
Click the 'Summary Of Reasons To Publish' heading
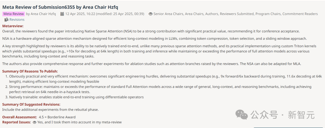[x=30, y=71]
